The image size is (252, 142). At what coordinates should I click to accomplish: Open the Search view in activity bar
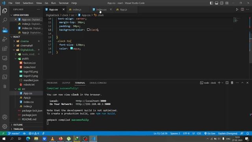click(x=5, y=20)
